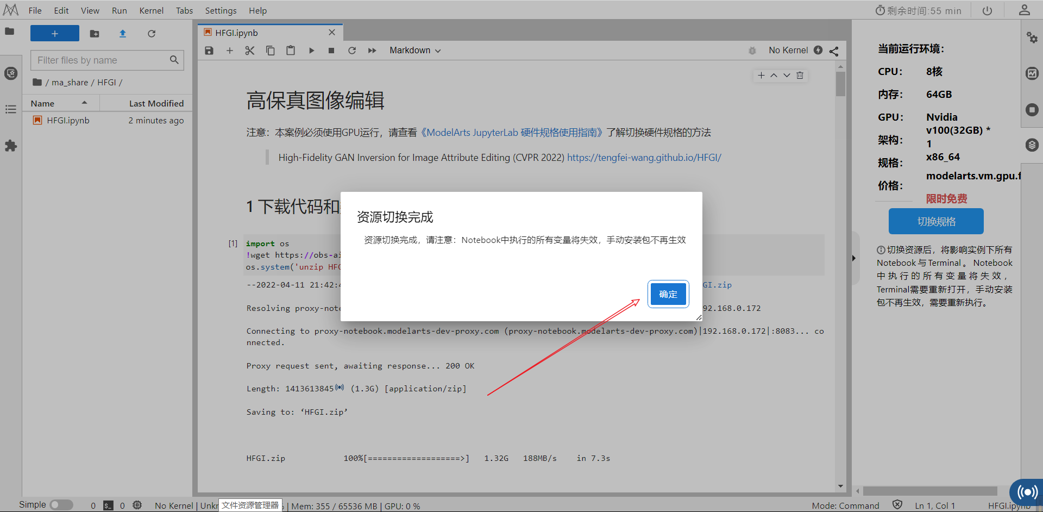Open the table of contents sidebar
Image resolution: width=1043 pixels, height=512 pixels.
[x=11, y=109]
